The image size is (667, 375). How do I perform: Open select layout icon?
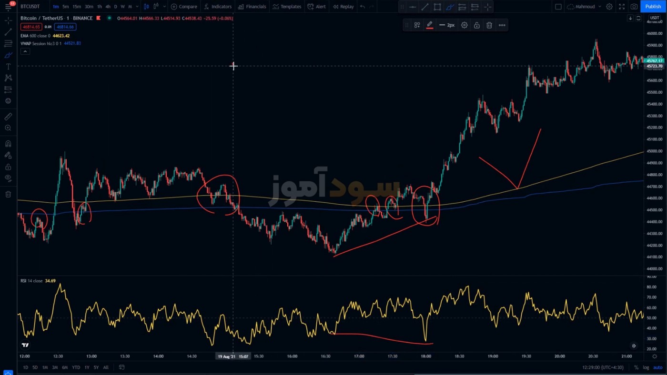pos(558,7)
